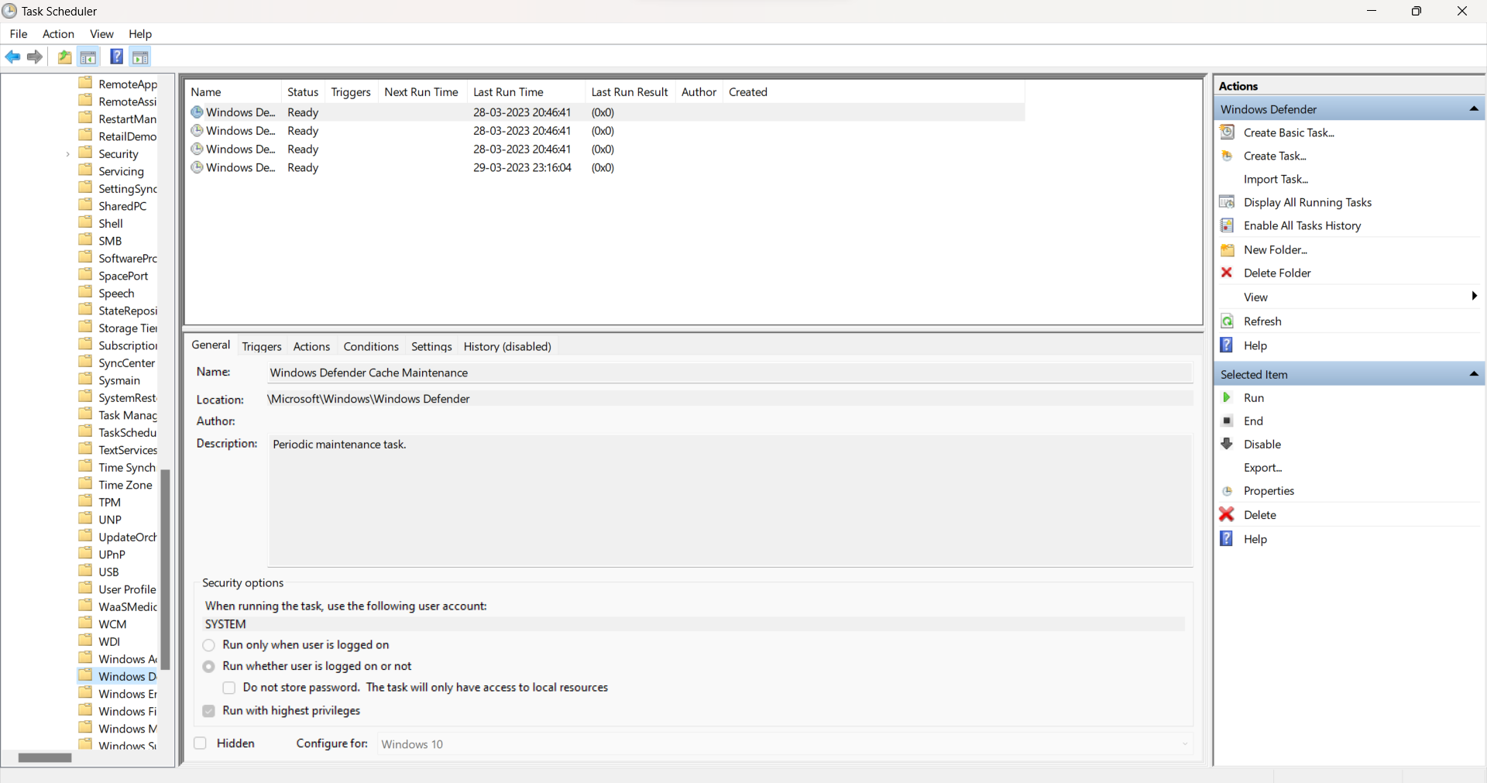Toggle 'Run with highest privileges' checkbox
Viewport: 1487px width, 783px height.
pos(209,711)
